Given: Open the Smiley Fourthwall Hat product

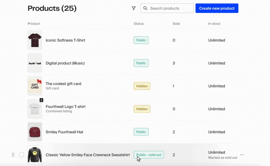Looking at the screenshot, I should [65, 132].
